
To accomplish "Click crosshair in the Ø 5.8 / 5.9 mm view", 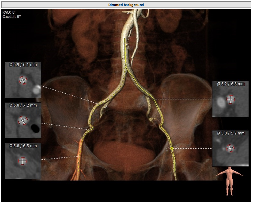I will 231,148.
